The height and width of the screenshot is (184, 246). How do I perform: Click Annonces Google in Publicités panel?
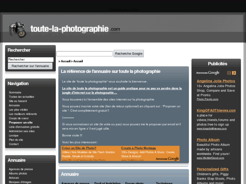(x=208, y=73)
